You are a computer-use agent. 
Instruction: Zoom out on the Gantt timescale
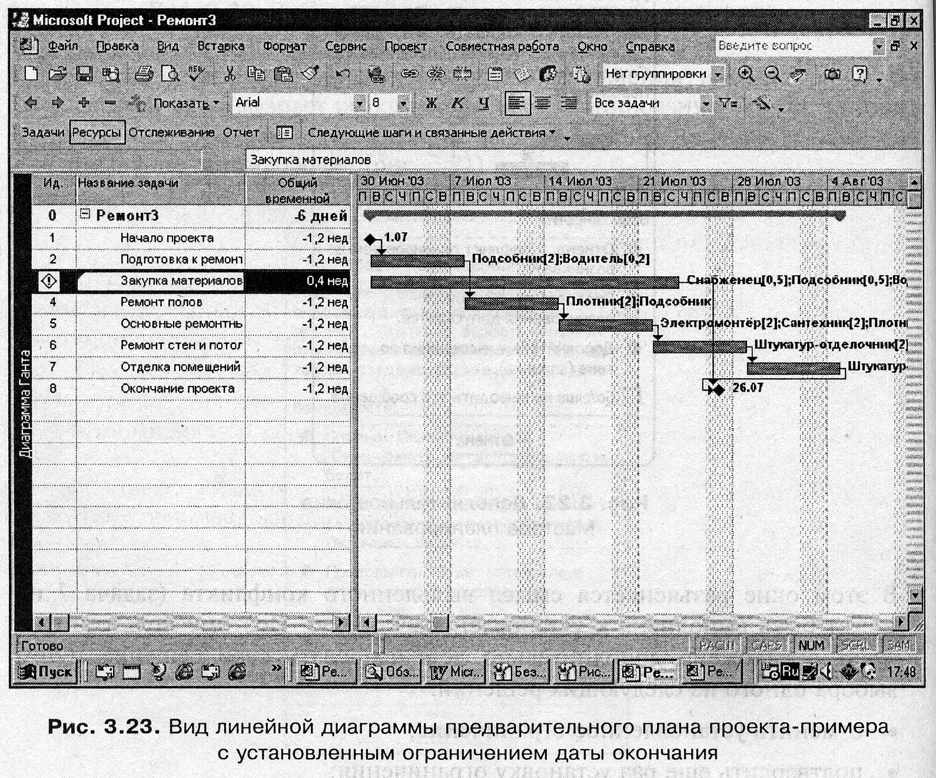click(x=772, y=74)
